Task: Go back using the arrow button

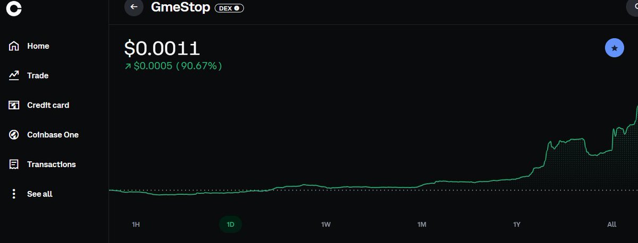Action: click(x=134, y=7)
